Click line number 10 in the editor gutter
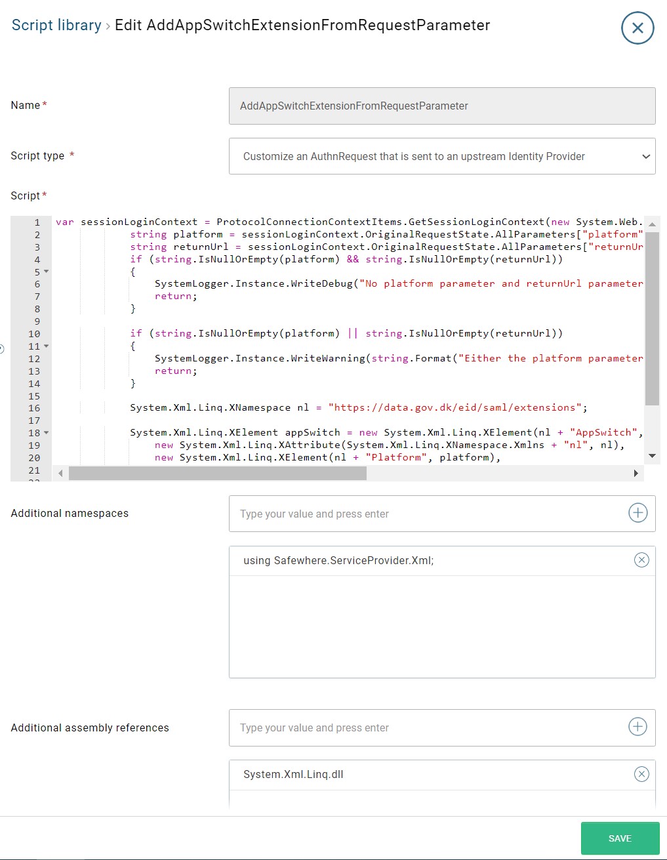The height and width of the screenshot is (860, 667). [x=33, y=333]
